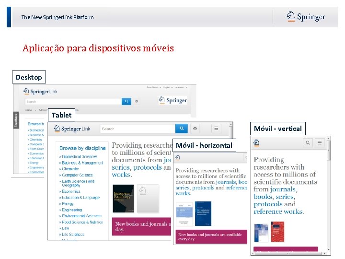This screenshot has width=345, height=259.
Task: Click the blank placeholder cover in Tablet view
Action: 148,199
